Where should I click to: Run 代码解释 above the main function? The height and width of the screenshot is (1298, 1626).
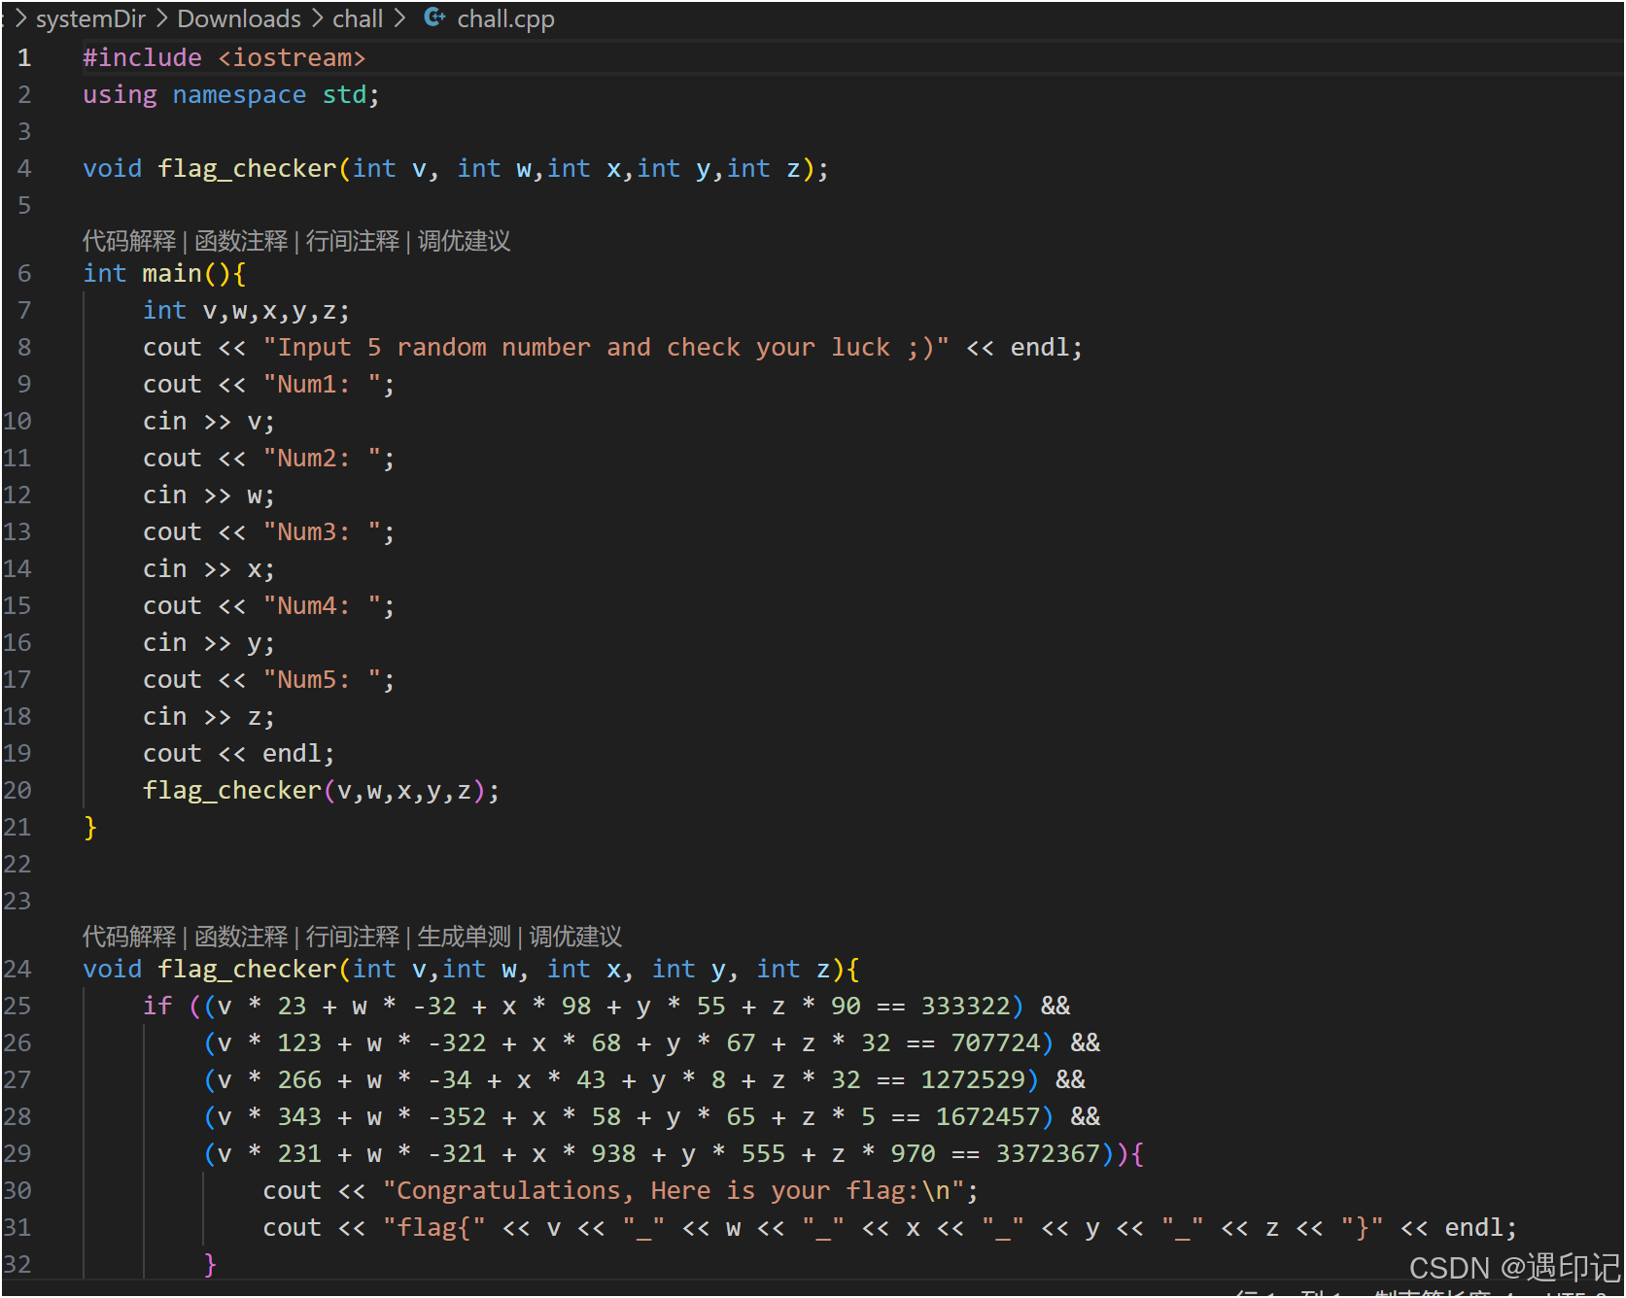point(128,241)
